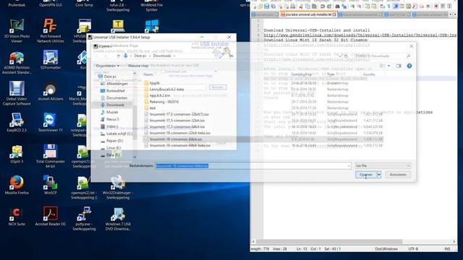
Task: Click the up arrow in Open dialog navigation
Action: coord(119,56)
